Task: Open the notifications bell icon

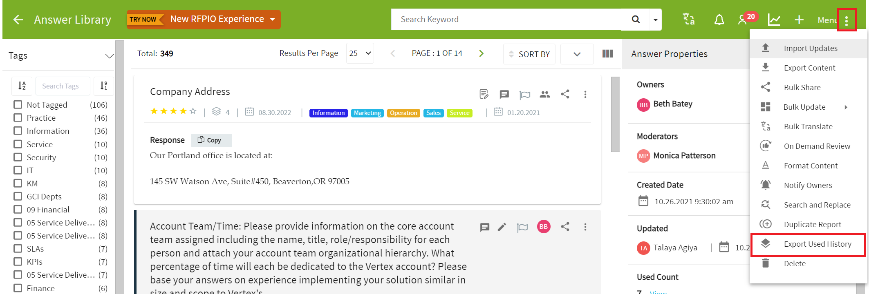Action: pos(719,20)
